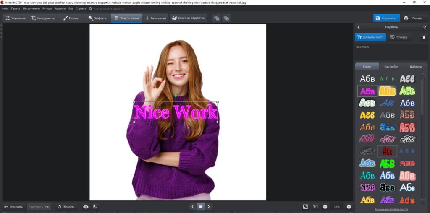
Task: Select the teal Абв text style
Action: pyautogui.click(x=367, y=176)
